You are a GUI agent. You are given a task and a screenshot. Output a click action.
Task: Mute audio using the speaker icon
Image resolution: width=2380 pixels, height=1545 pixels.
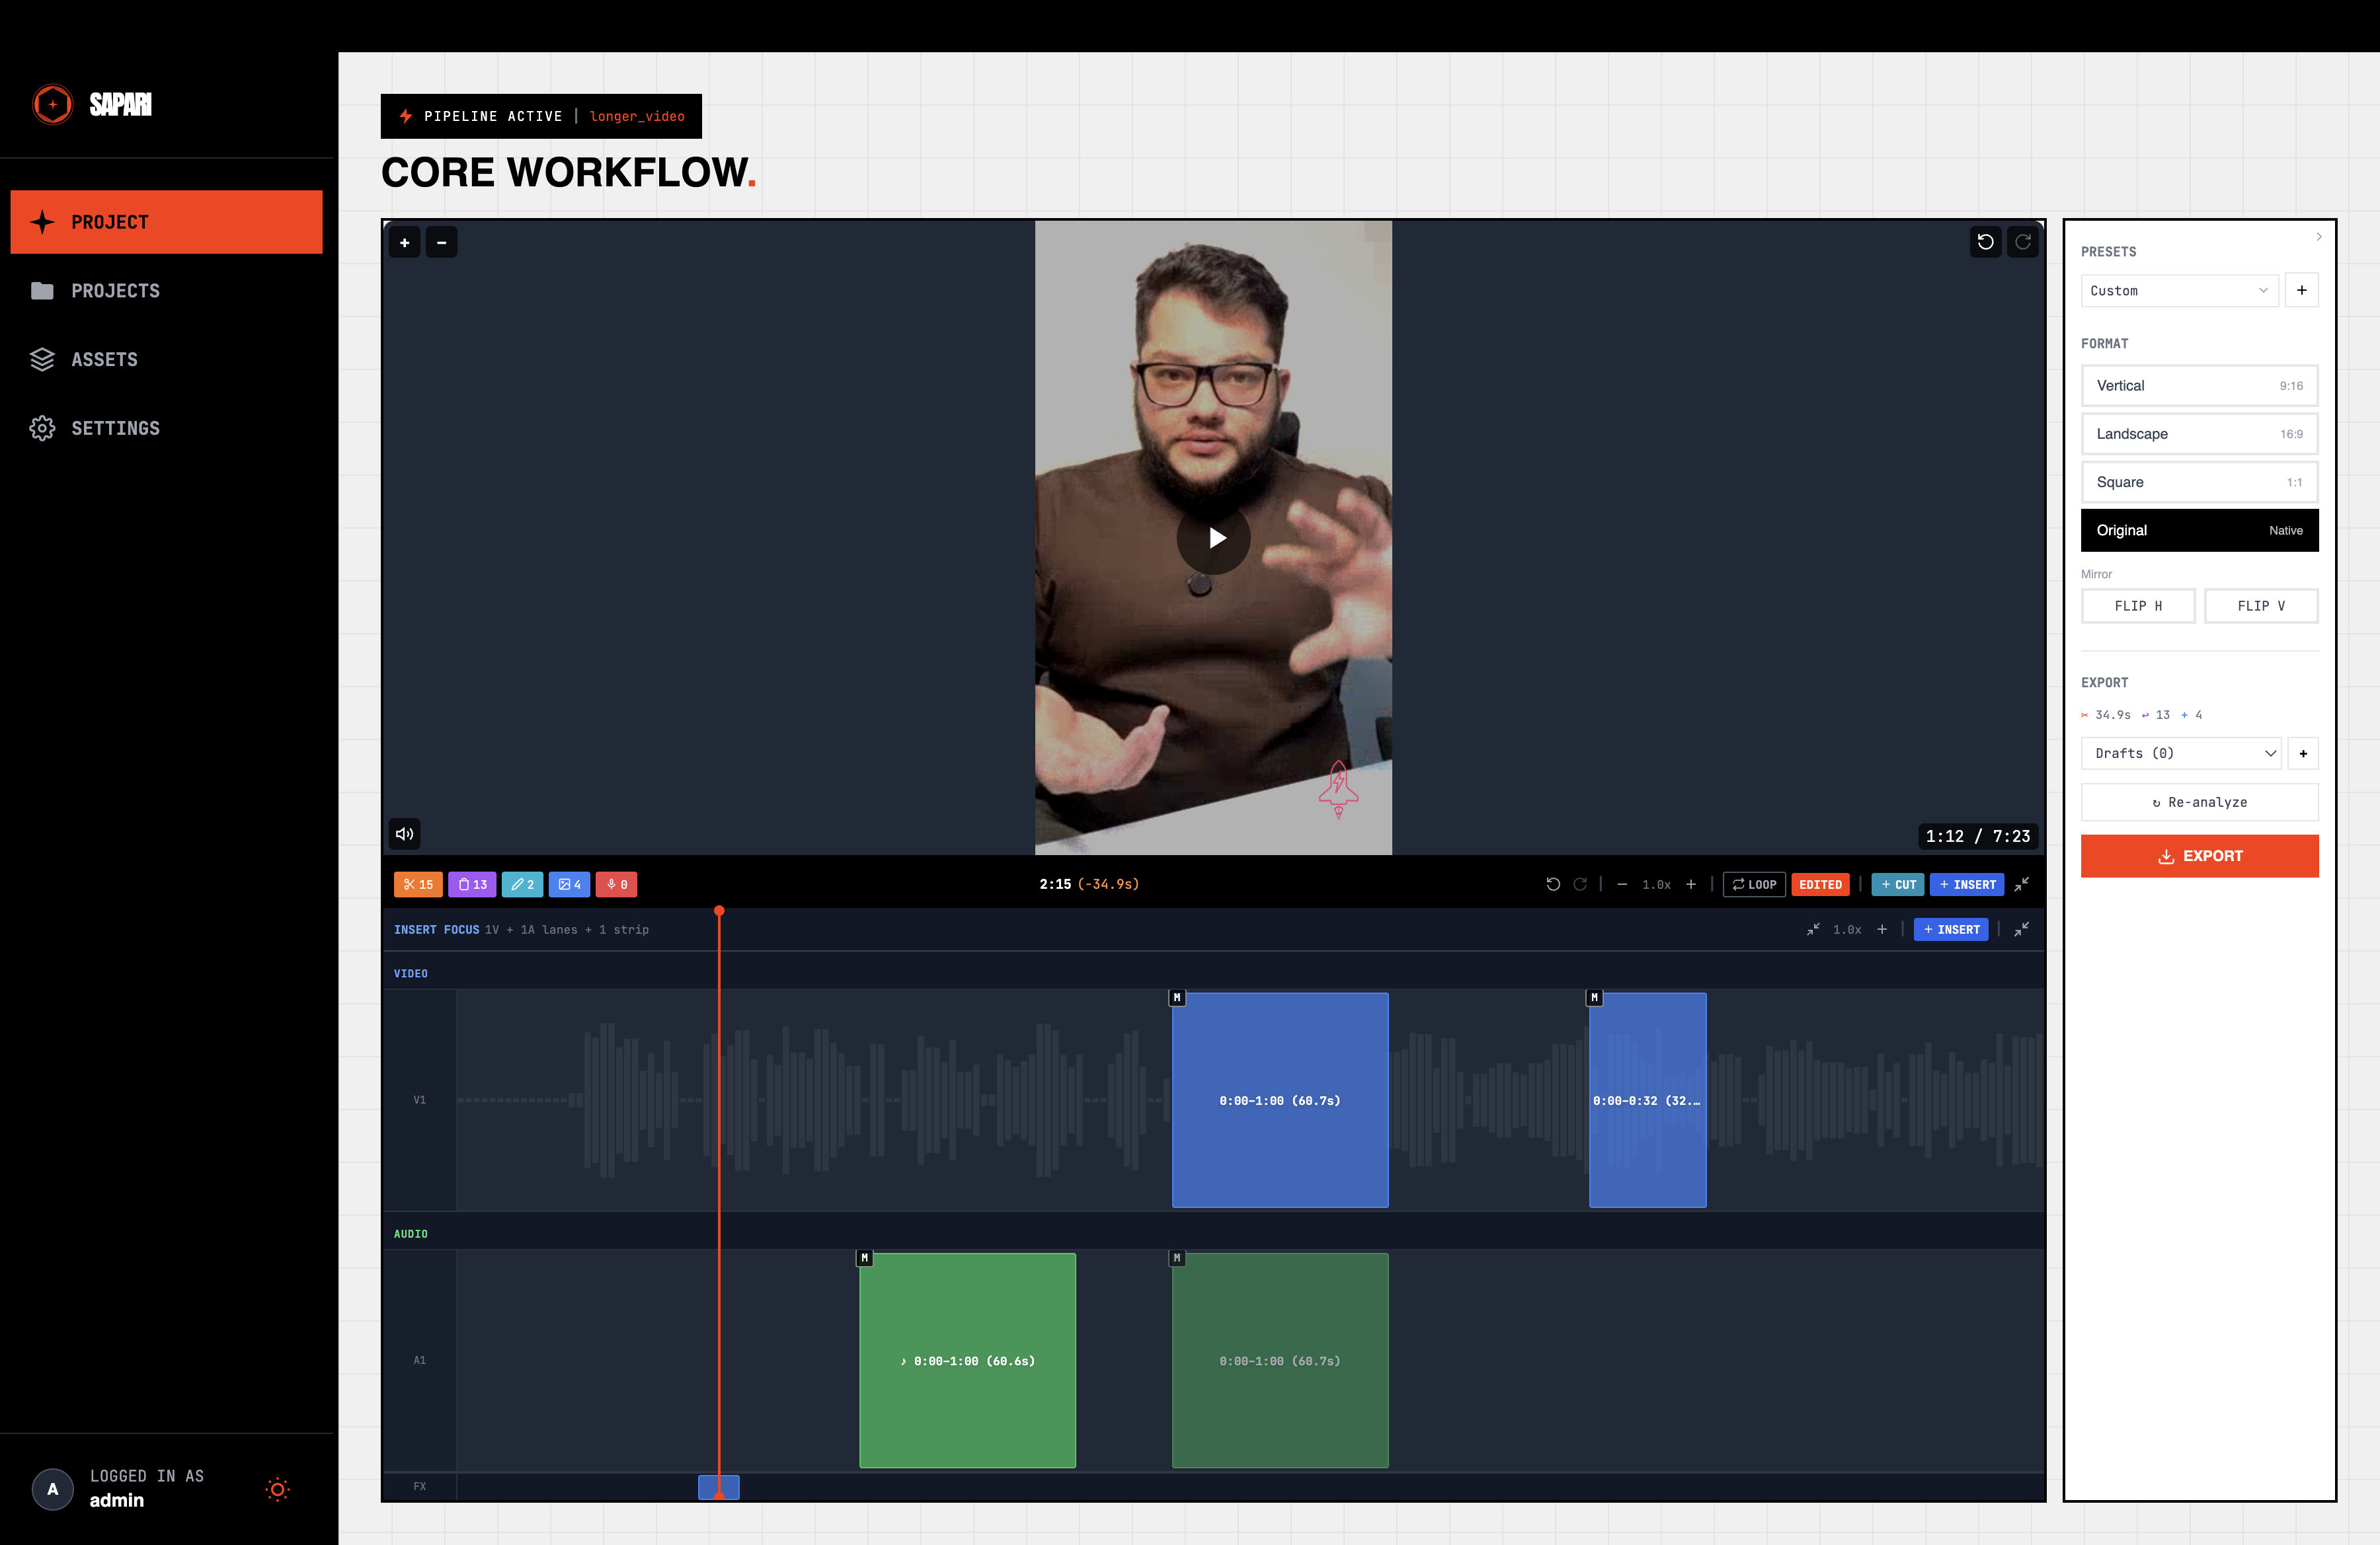(404, 833)
